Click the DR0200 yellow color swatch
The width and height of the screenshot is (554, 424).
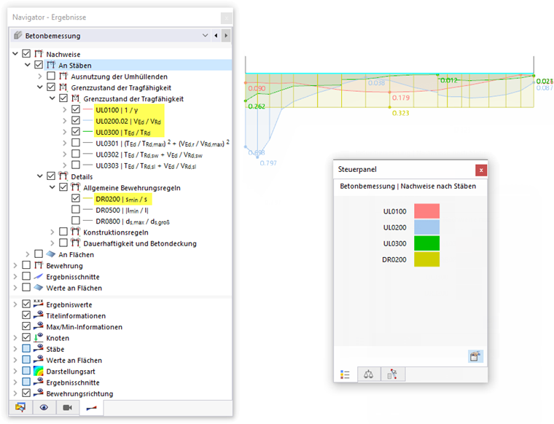pyautogui.click(x=427, y=259)
